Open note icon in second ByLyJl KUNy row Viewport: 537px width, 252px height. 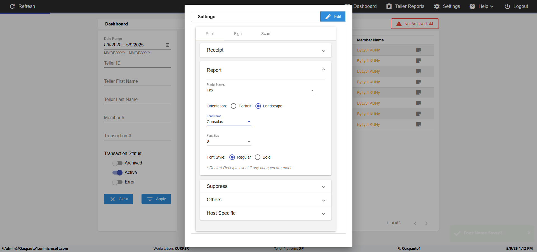coord(418,61)
